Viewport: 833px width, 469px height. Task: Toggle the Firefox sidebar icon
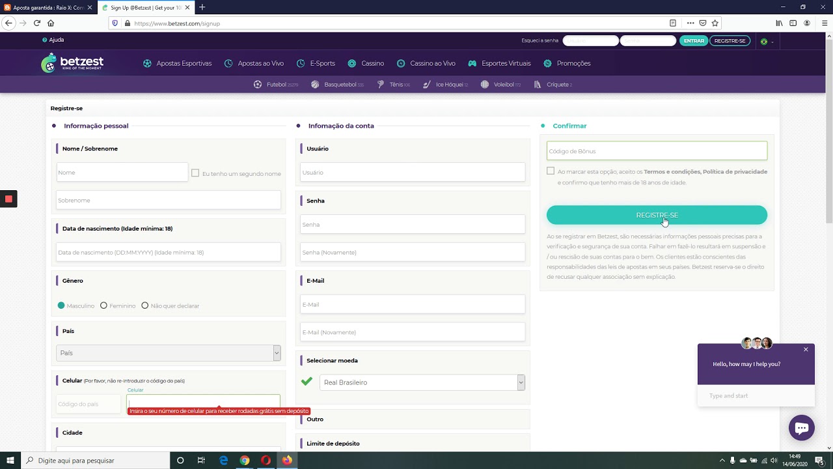pos(793,23)
